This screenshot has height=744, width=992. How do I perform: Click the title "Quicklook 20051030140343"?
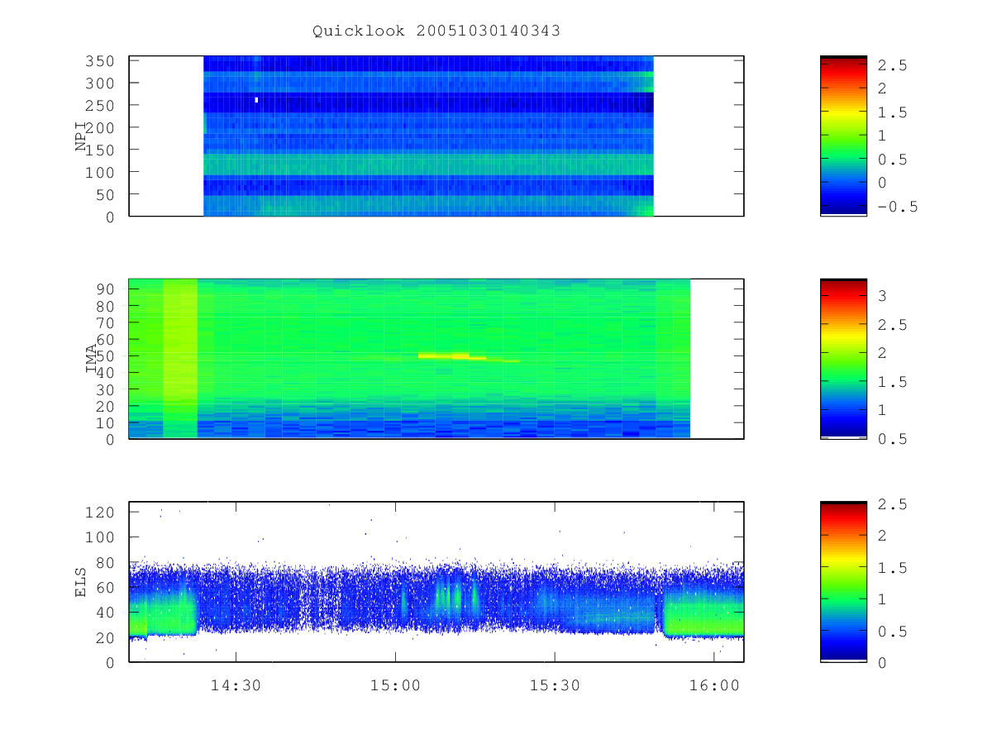pyautogui.click(x=436, y=31)
